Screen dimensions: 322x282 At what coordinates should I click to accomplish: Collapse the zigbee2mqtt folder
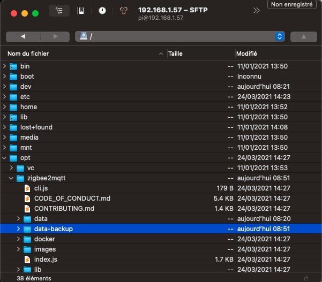(x=12, y=178)
